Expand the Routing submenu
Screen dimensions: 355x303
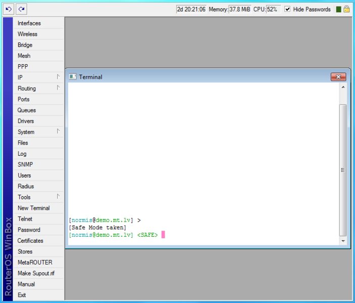coord(38,89)
